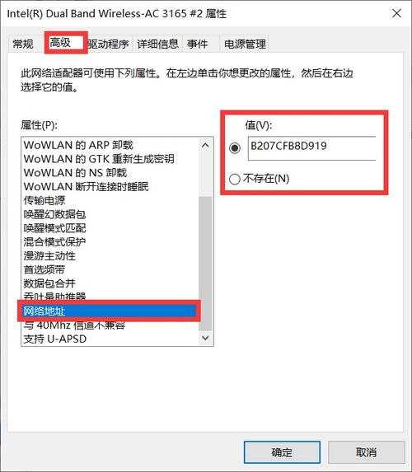Screen dimensions: 412x472
Task: Open the 事件 tab
Action: [198, 44]
